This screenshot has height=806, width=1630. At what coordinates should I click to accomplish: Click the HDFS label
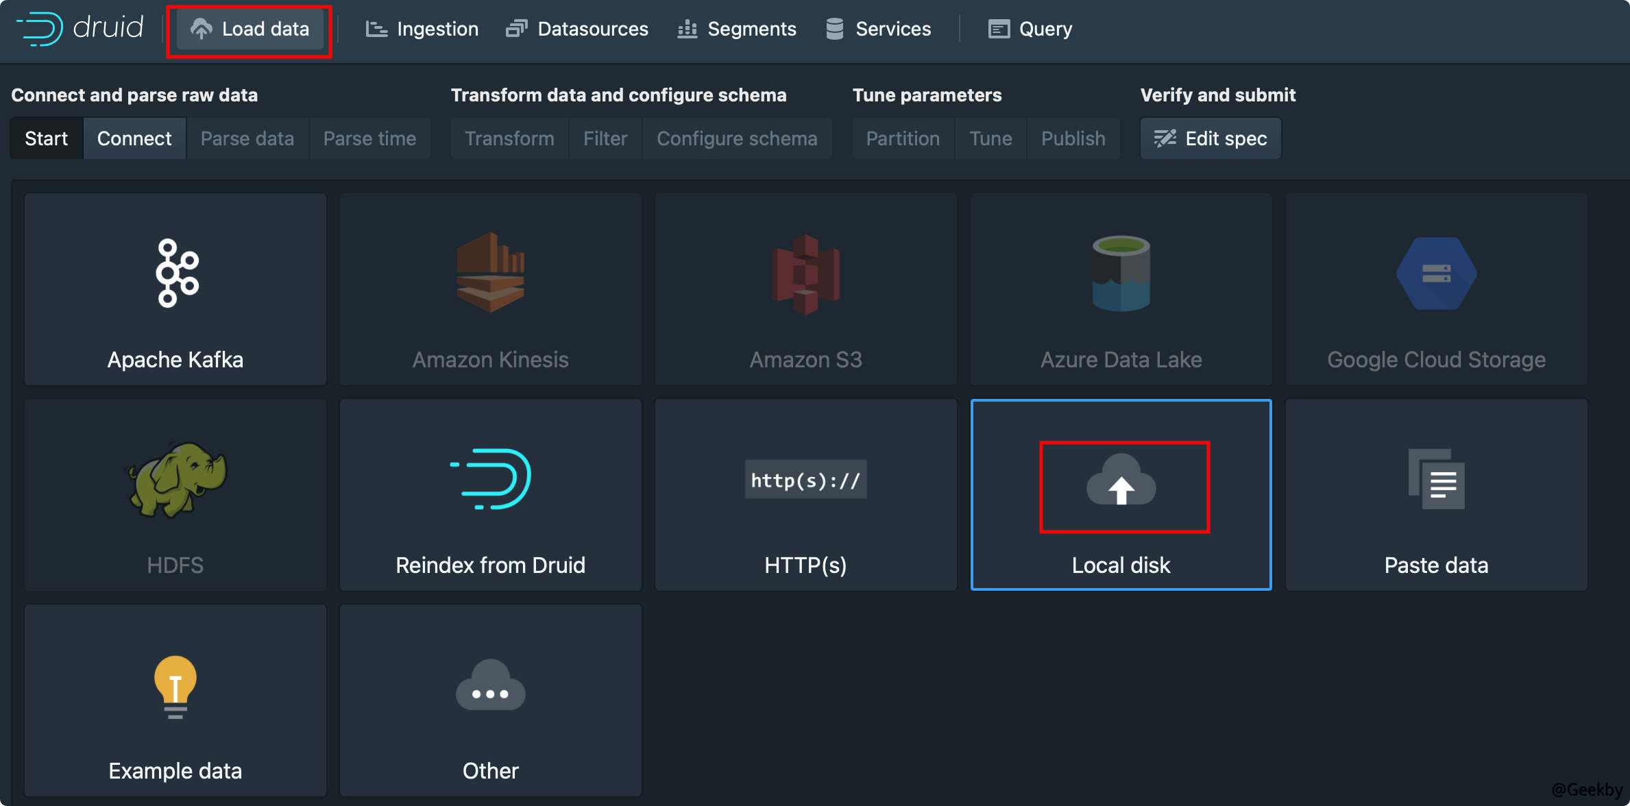[175, 565]
